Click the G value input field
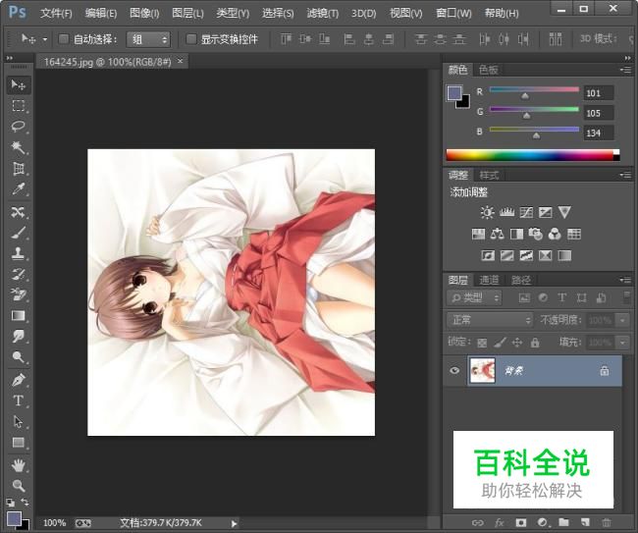 pyautogui.click(x=598, y=113)
